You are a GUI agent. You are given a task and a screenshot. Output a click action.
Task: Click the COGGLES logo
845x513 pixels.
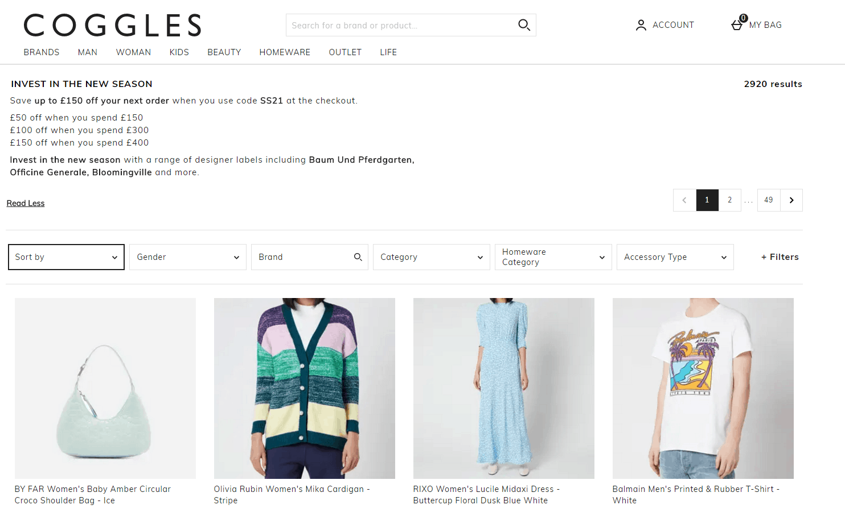[x=112, y=25]
